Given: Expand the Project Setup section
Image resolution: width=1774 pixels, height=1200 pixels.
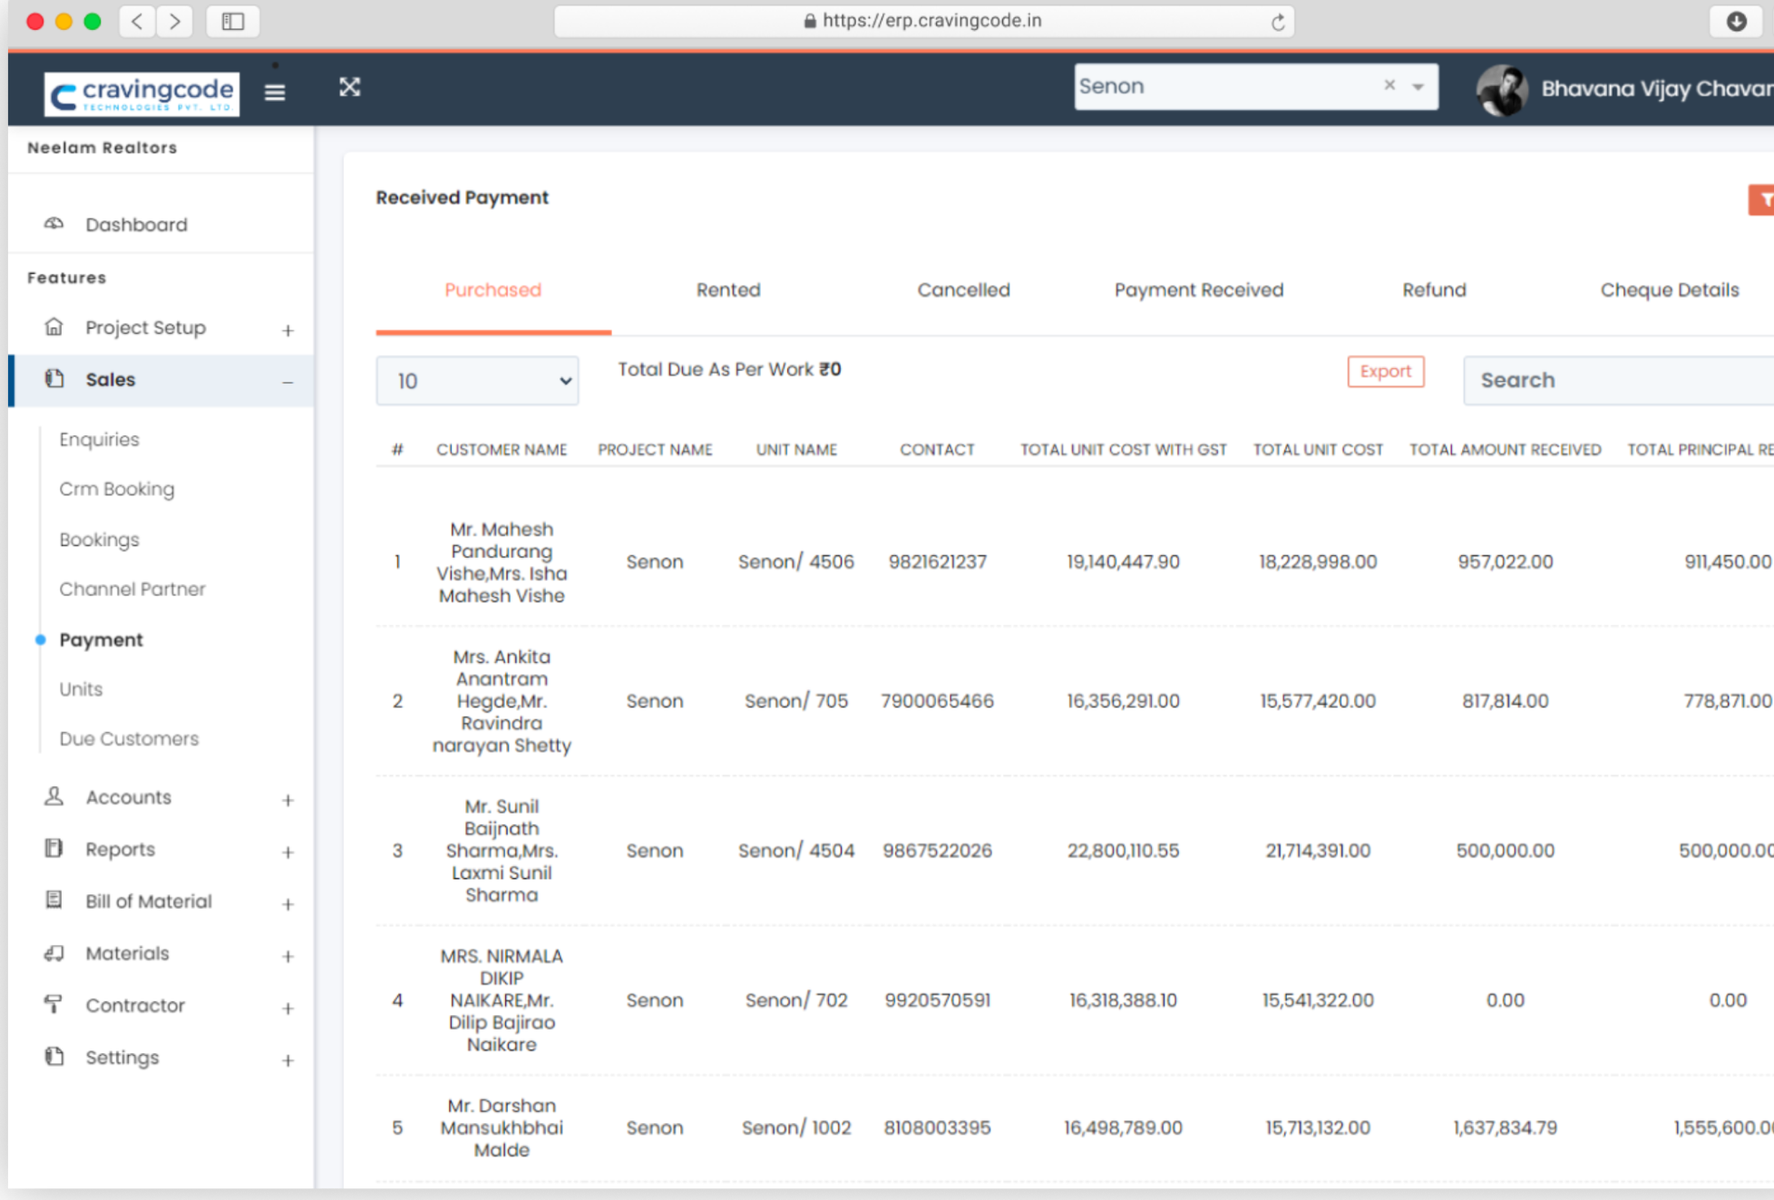Looking at the screenshot, I should pos(288,328).
